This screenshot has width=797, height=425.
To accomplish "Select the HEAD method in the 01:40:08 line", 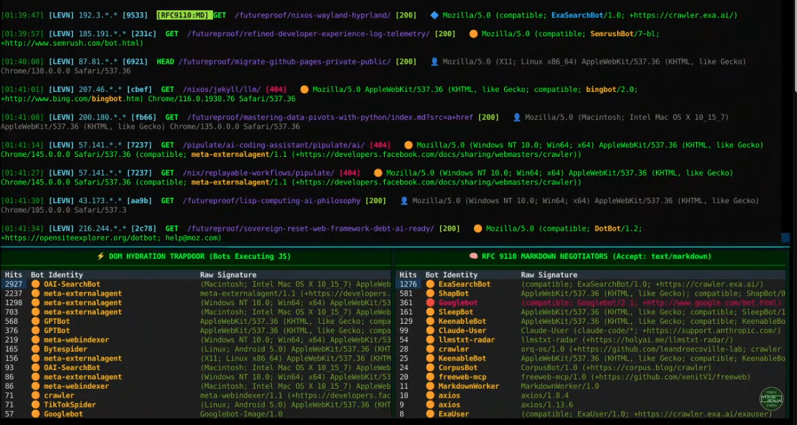I will click(x=165, y=62).
